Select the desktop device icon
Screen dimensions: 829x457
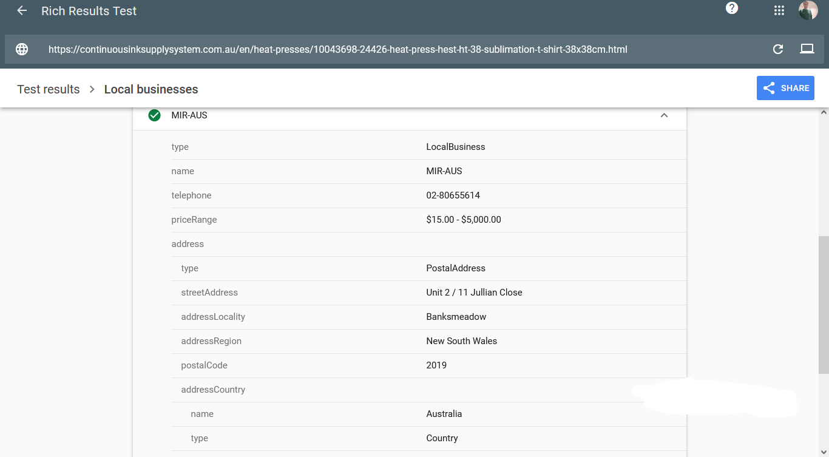pos(807,49)
